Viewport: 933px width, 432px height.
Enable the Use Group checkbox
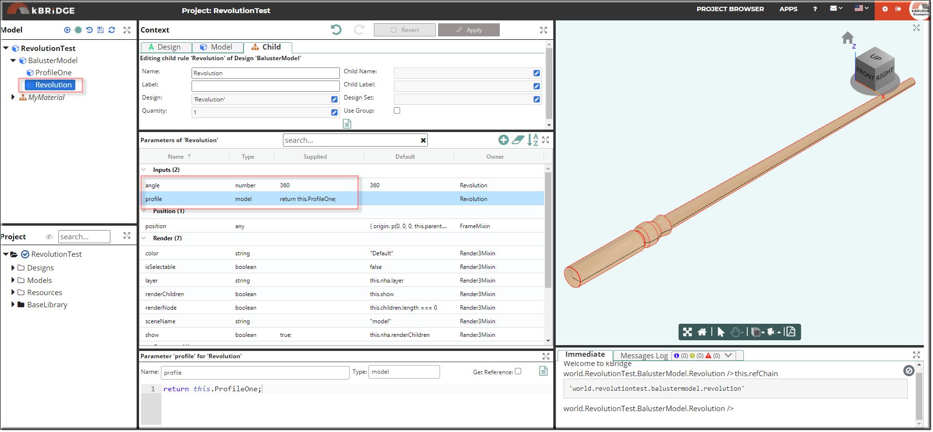click(397, 111)
